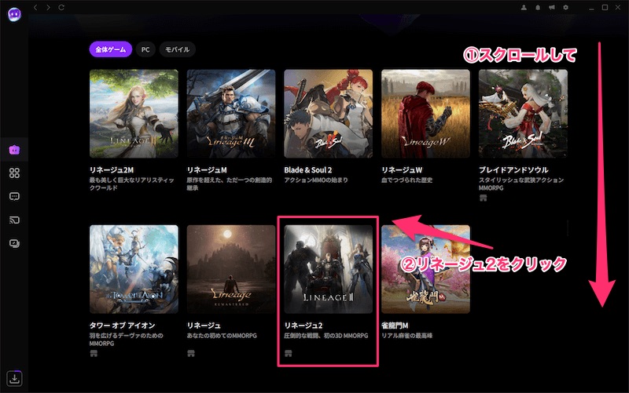Click the Blade & Soul 2 title text

pos(308,169)
